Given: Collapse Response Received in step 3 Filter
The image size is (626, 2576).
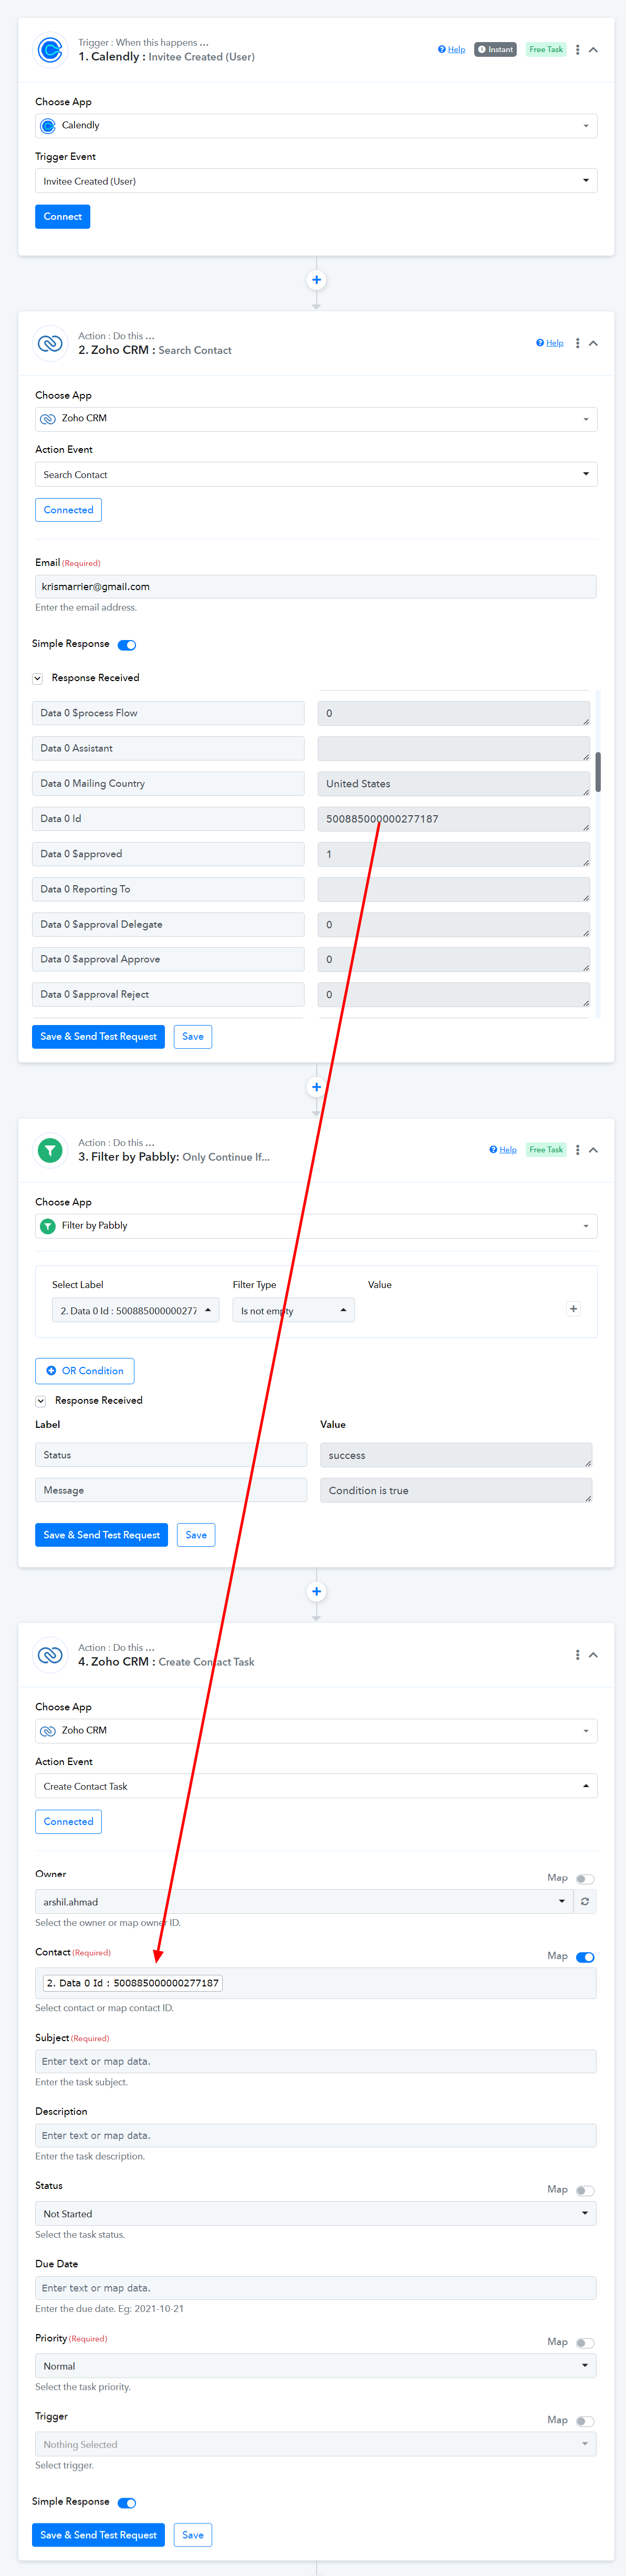Looking at the screenshot, I should point(41,1401).
